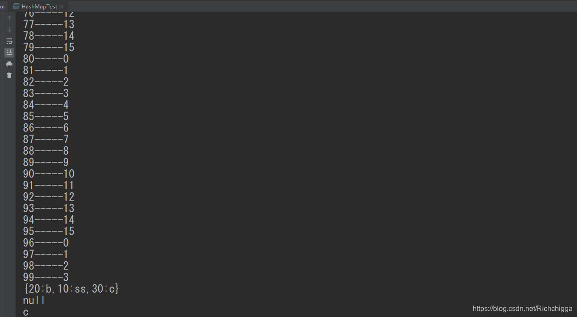
Task: Click the output line {20:b, 10:ss, 30:c}
Action: pos(71,289)
